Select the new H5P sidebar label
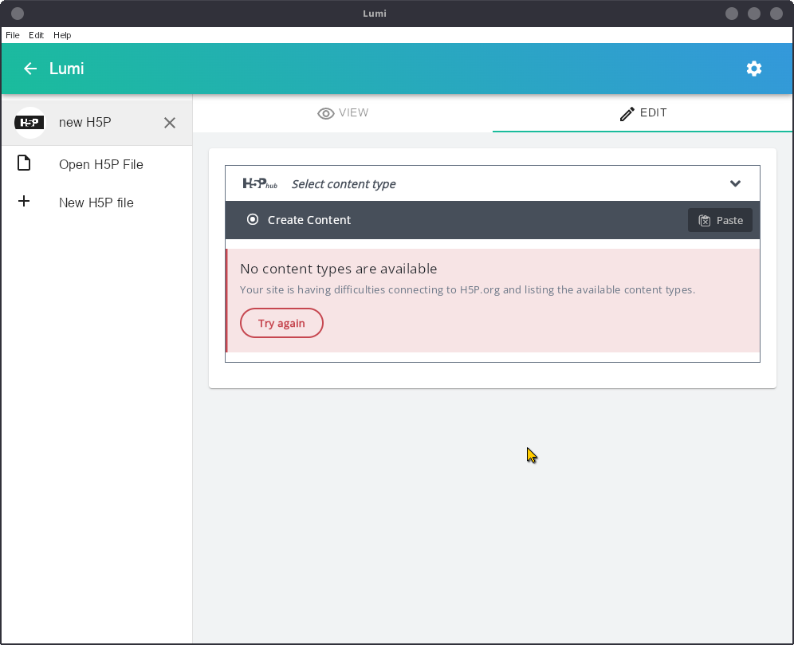The image size is (794, 645). coord(85,123)
